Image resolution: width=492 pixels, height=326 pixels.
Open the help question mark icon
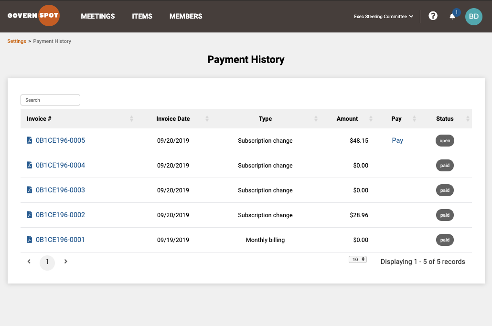pyautogui.click(x=433, y=16)
